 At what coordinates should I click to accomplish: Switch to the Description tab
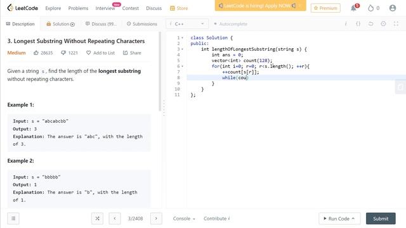(x=20, y=24)
